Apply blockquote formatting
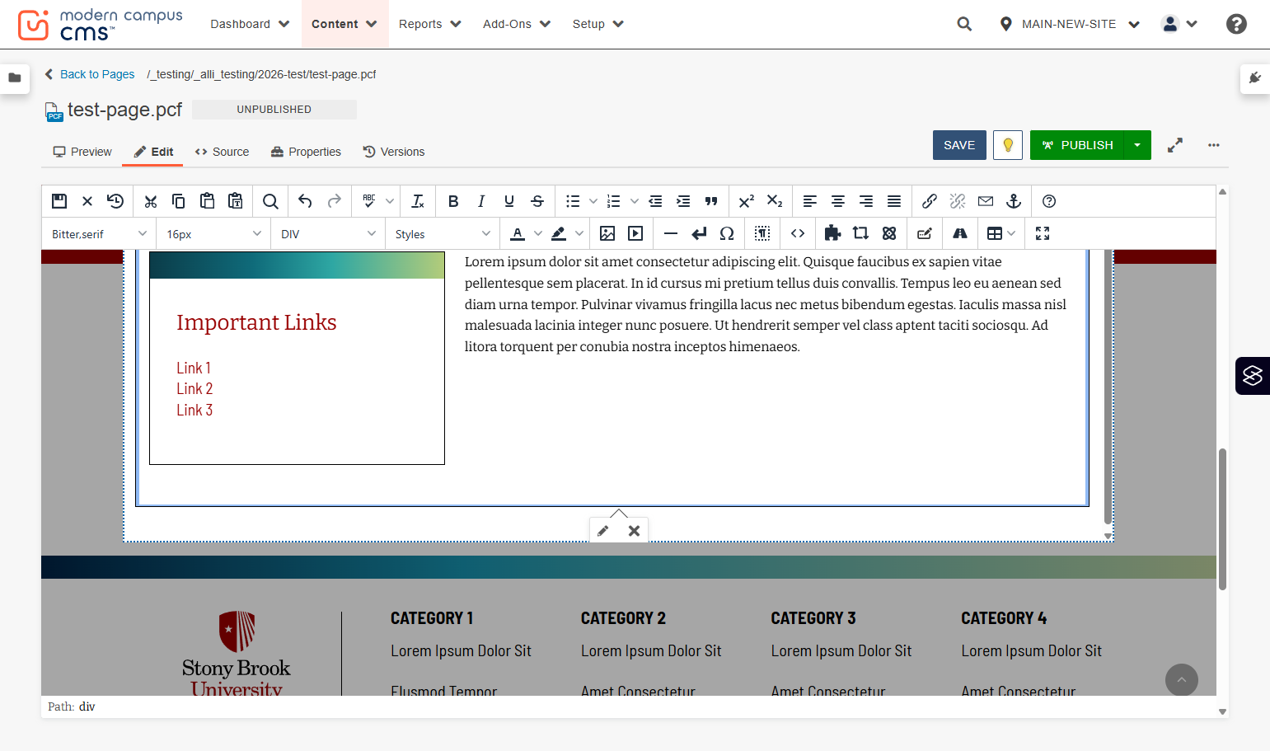 [711, 201]
